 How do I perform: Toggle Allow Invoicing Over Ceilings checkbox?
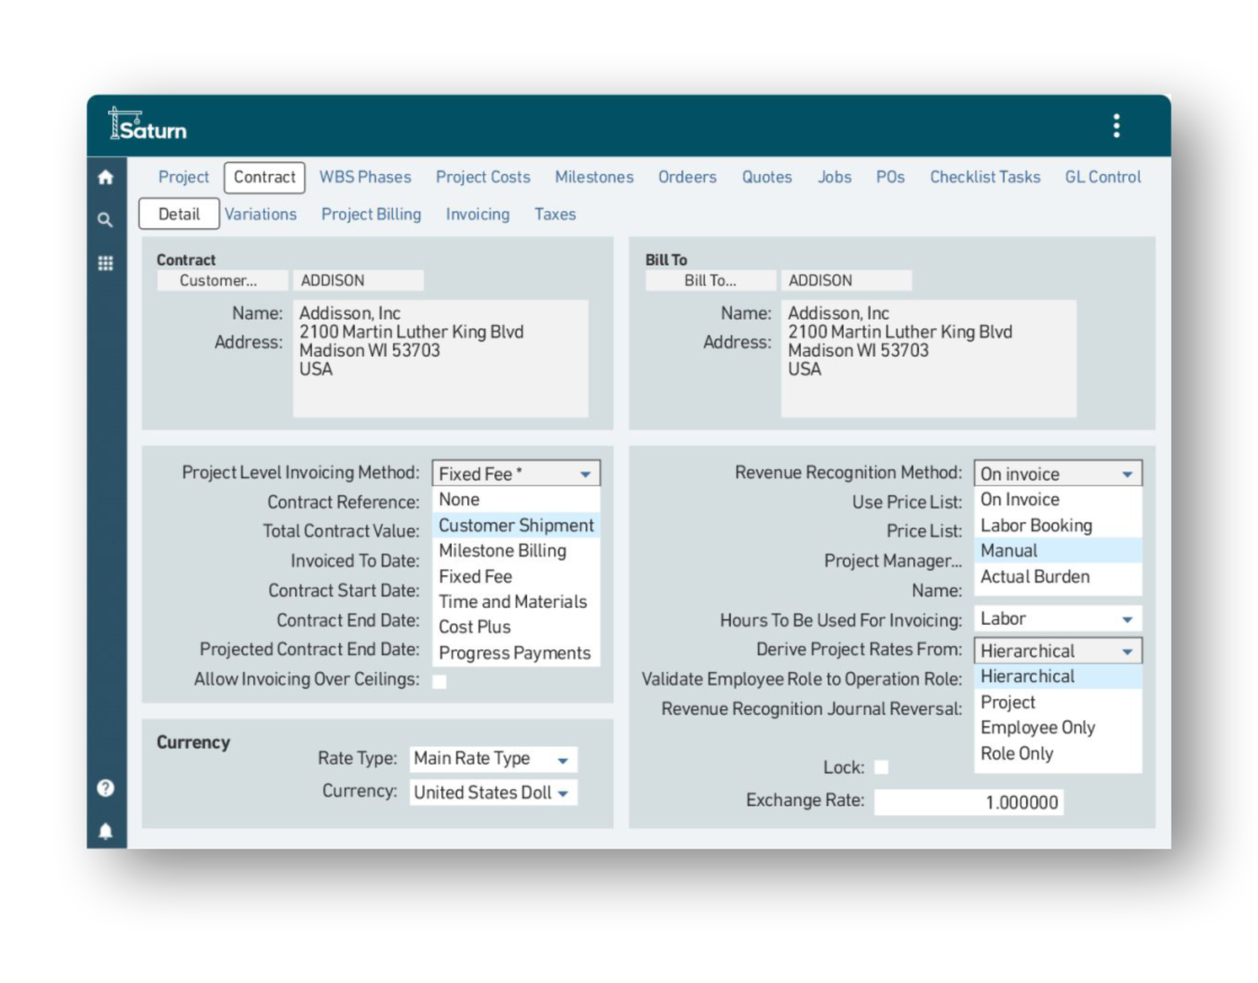439,682
